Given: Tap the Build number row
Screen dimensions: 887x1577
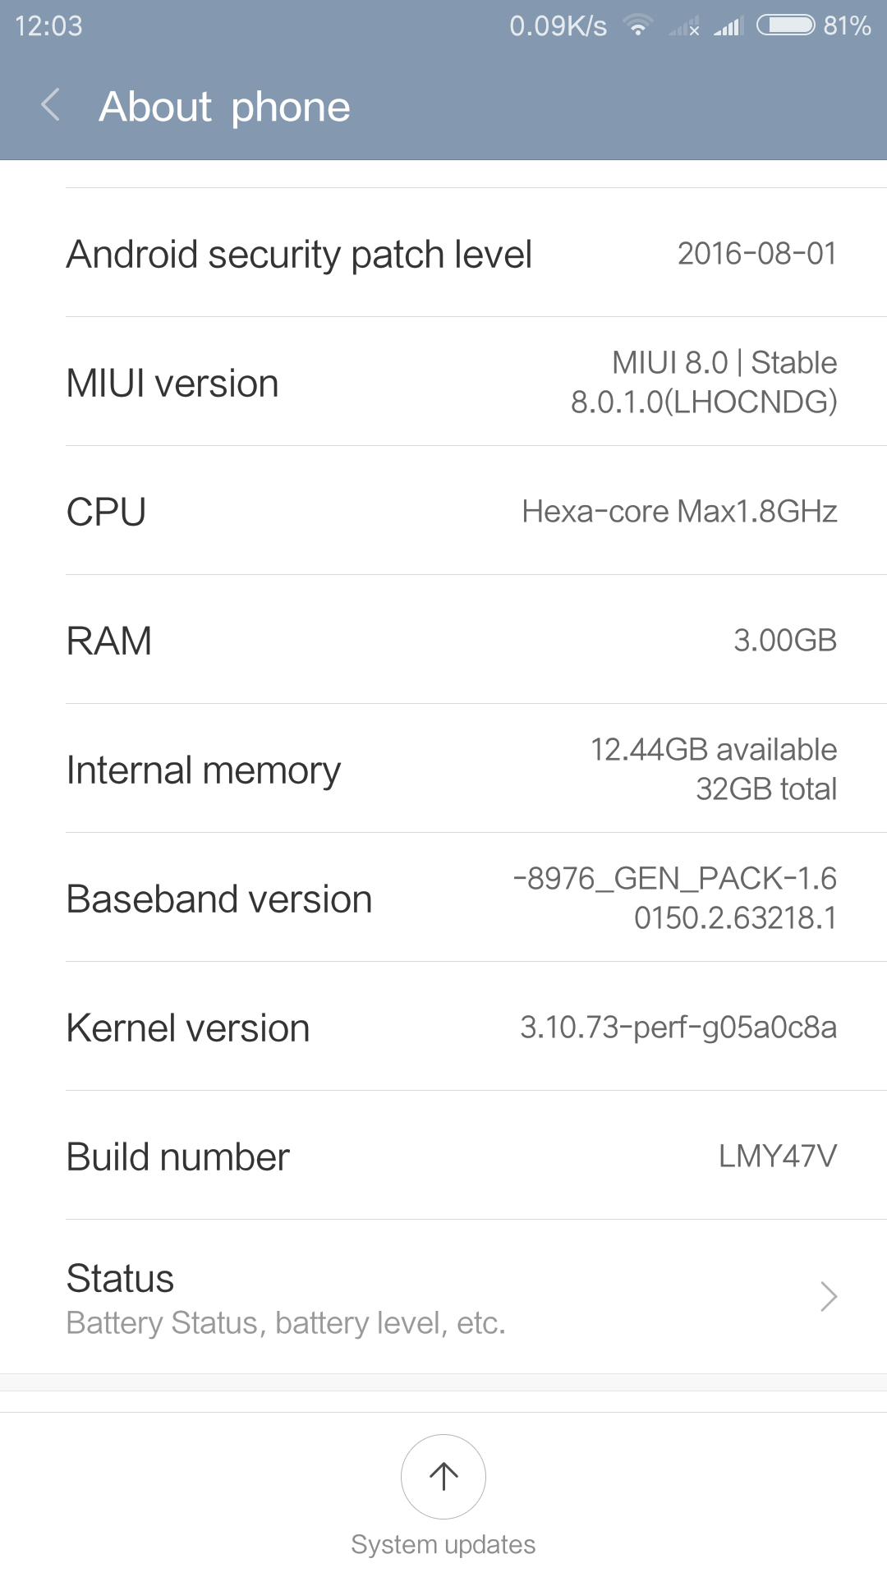Looking at the screenshot, I should click(443, 1156).
